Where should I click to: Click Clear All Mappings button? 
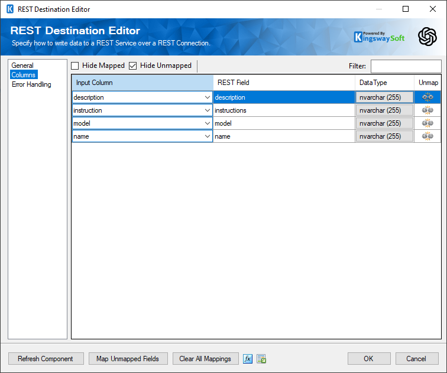pyautogui.click(x=205, y=359)
